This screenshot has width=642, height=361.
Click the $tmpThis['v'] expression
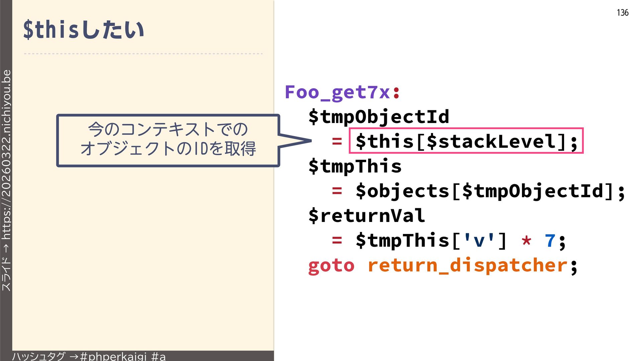tap(431, 240)
